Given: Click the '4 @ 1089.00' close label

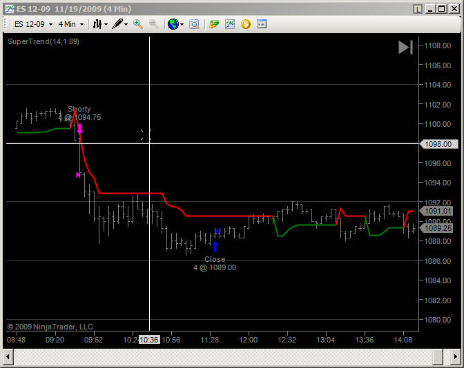Looking at the screenshot, I should pyautogui.click(x=215, y=268).
